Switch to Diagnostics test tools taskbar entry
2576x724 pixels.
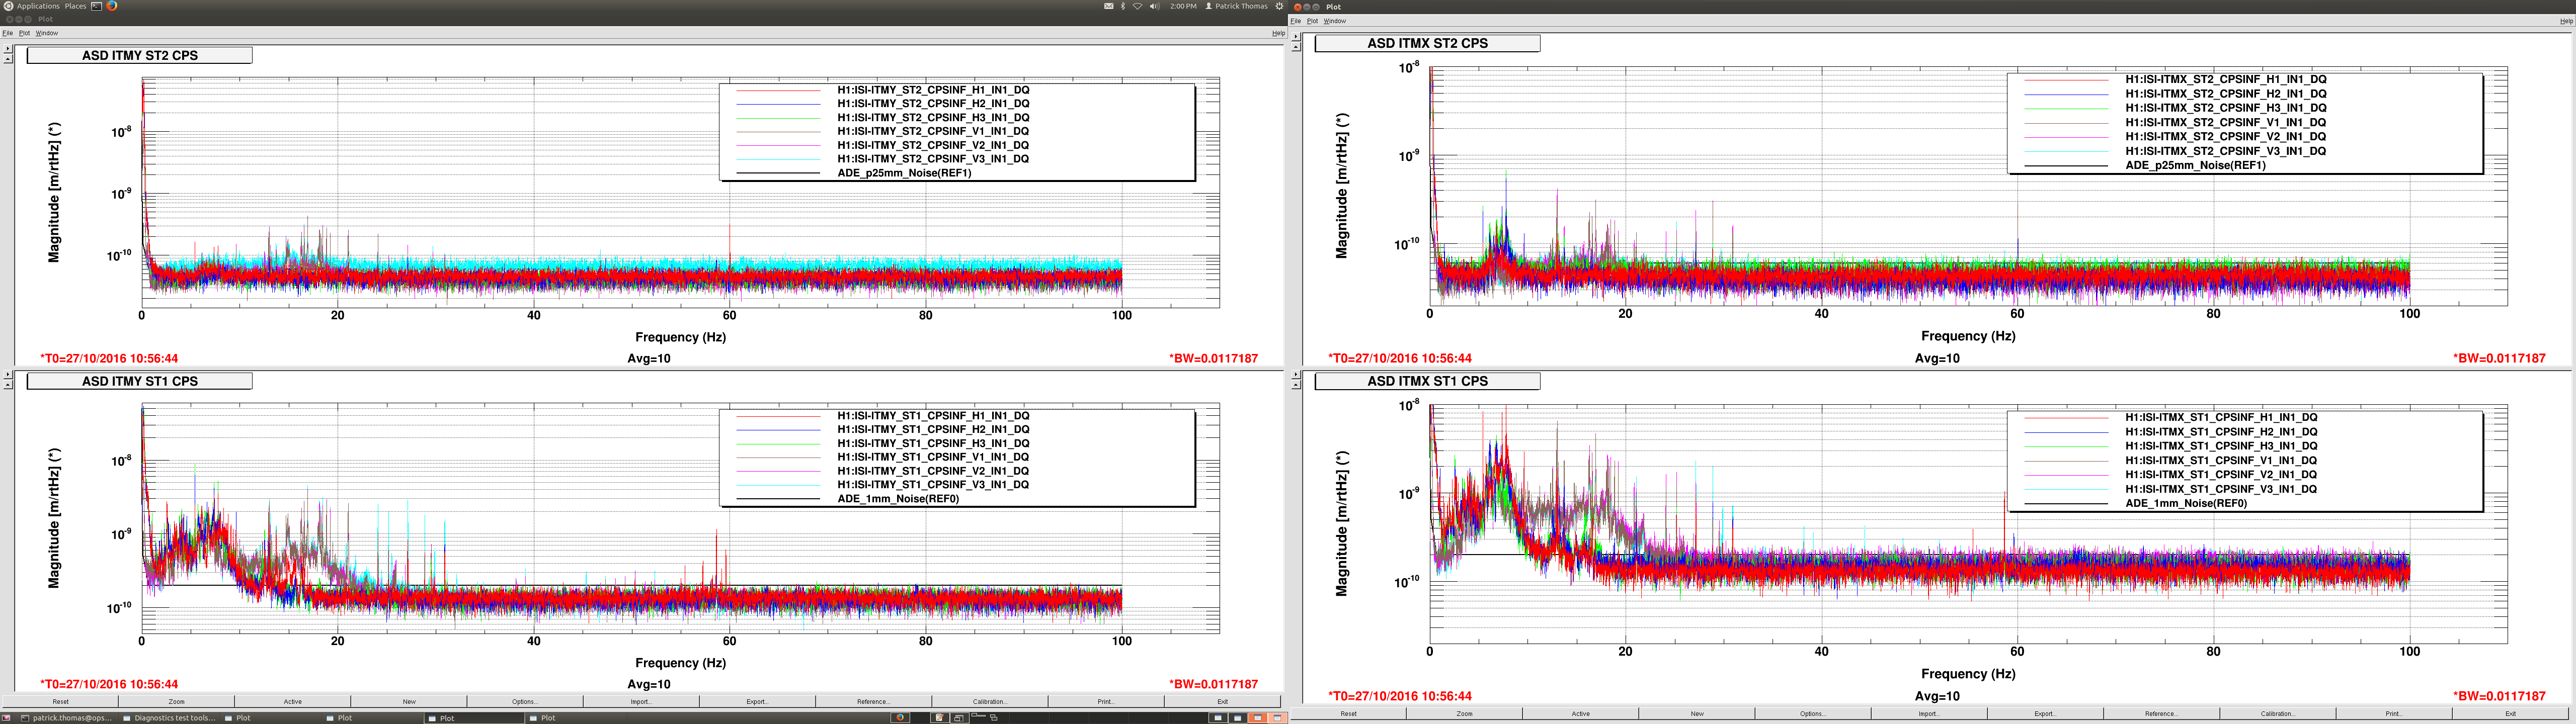point(169,718)
